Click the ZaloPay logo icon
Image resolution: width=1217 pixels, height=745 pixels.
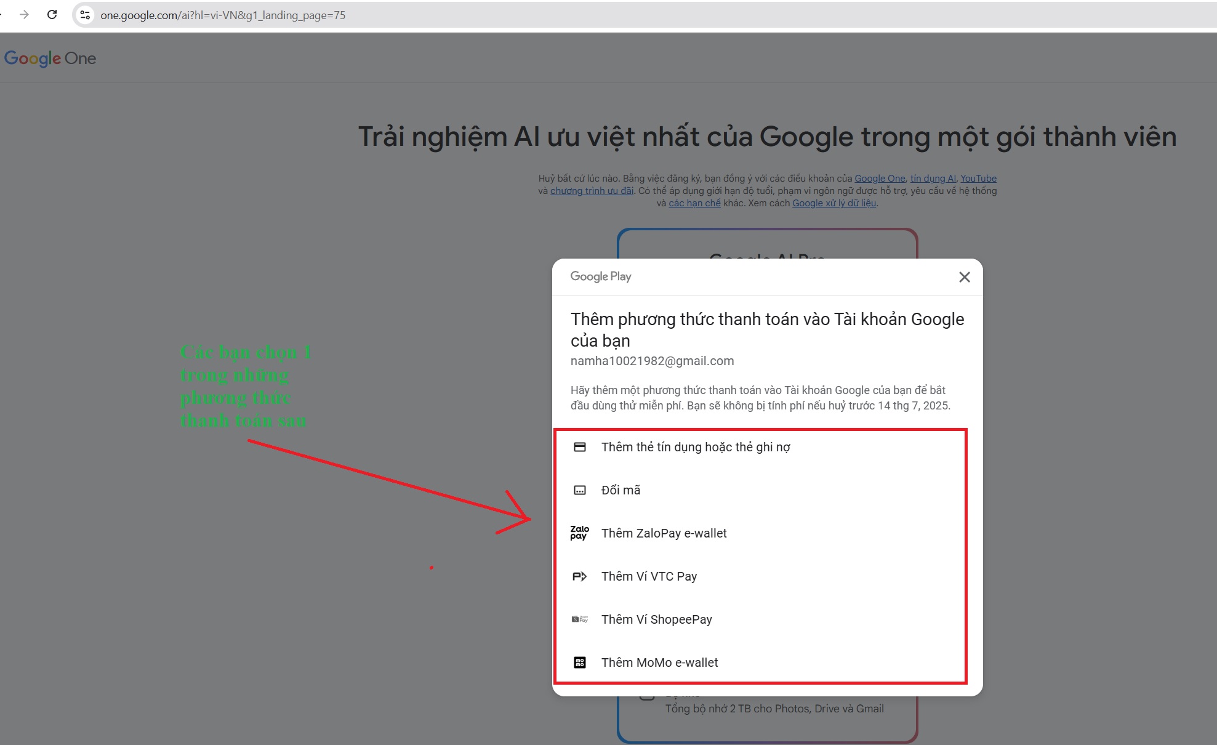[x=580, y=533]
